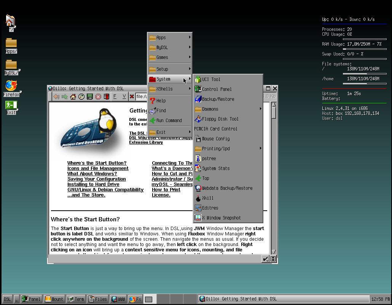Open Webdata Backup/Restore
The image size is (392, 305).
tap(228, 188)
